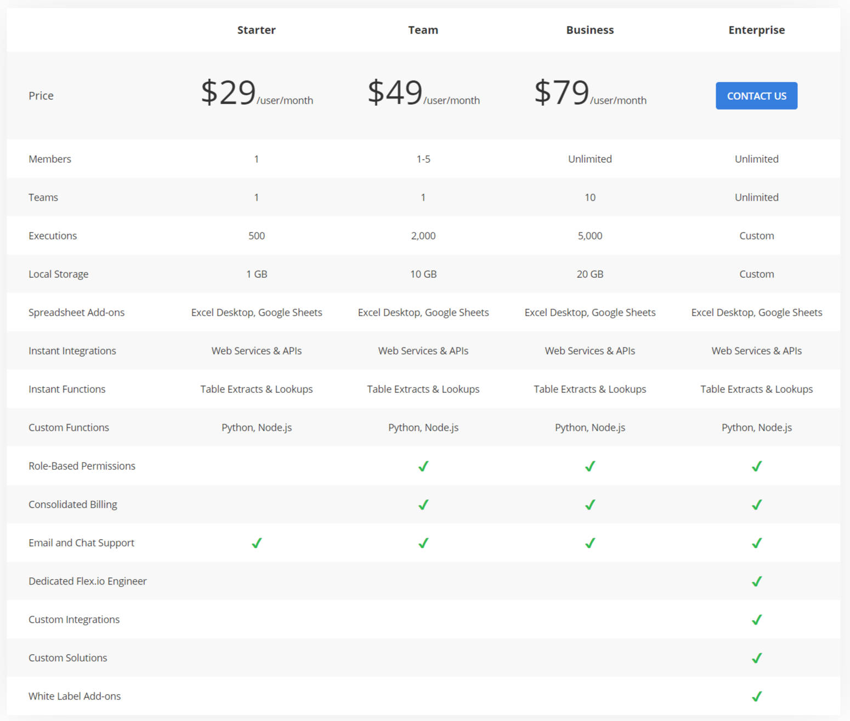Image resolution: width=850 pixels, height=721 pixels.
Task: Select the Executions row label
Action: click(x=53, y=236)
